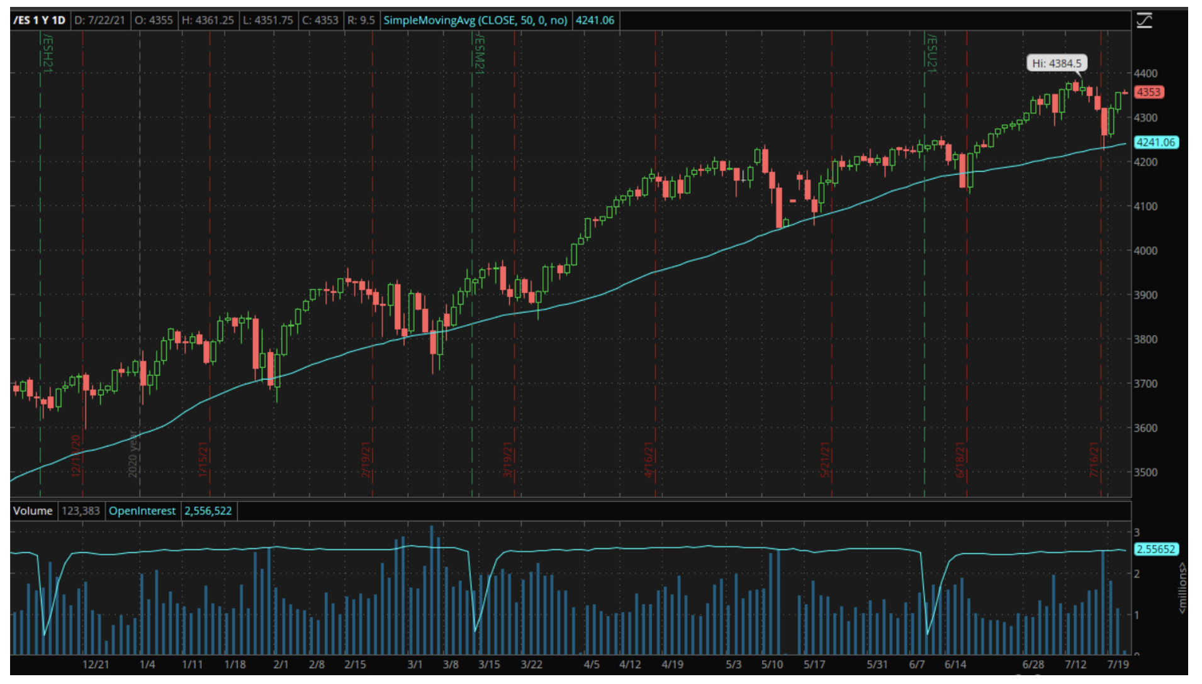The image size is (1202, 684).
Task: Click the open price O: 4355
Action: 154,20
